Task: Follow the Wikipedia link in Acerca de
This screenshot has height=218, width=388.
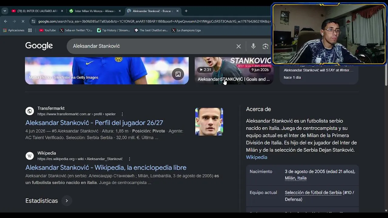Action: pos(256,157)
